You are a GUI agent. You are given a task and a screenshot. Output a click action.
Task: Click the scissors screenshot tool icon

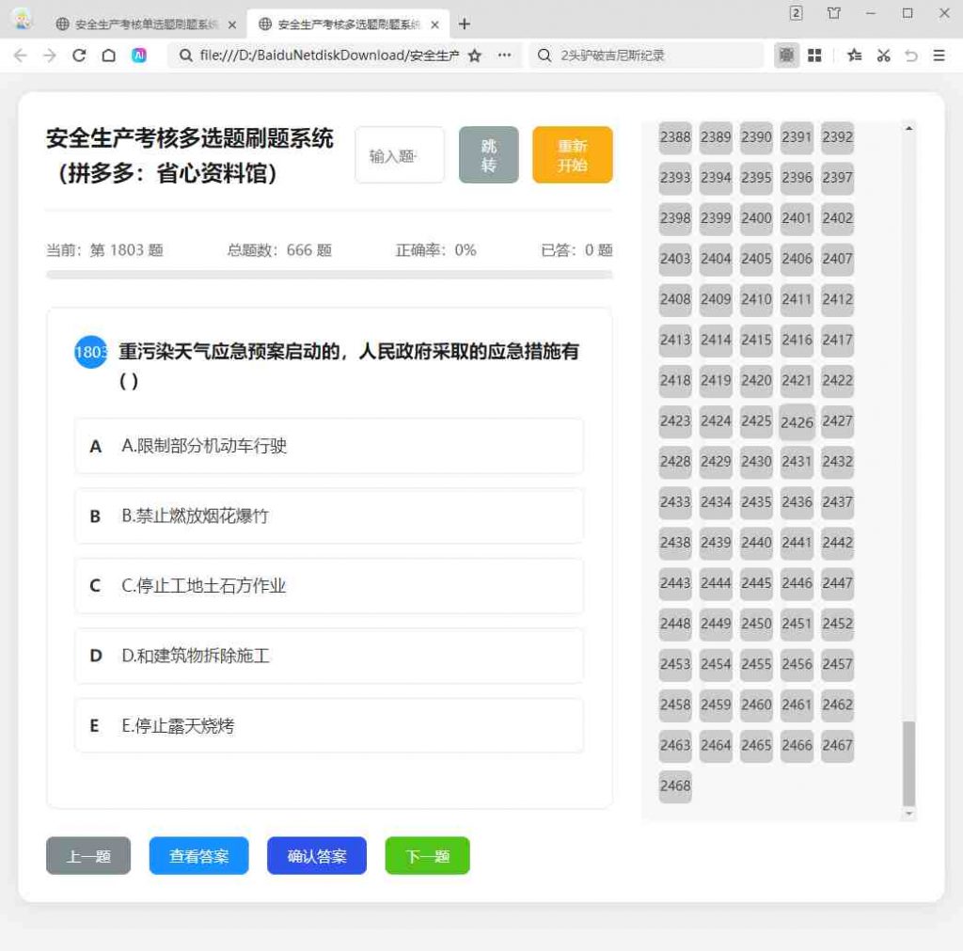click(883, 56)
